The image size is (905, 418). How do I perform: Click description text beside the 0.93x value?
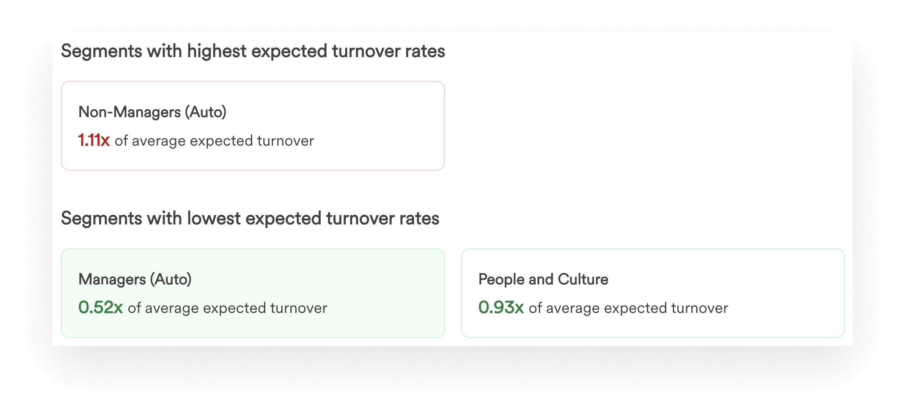click(x=628, y=308)
